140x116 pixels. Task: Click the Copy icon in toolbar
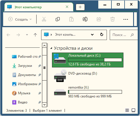[x=58, y=19]
